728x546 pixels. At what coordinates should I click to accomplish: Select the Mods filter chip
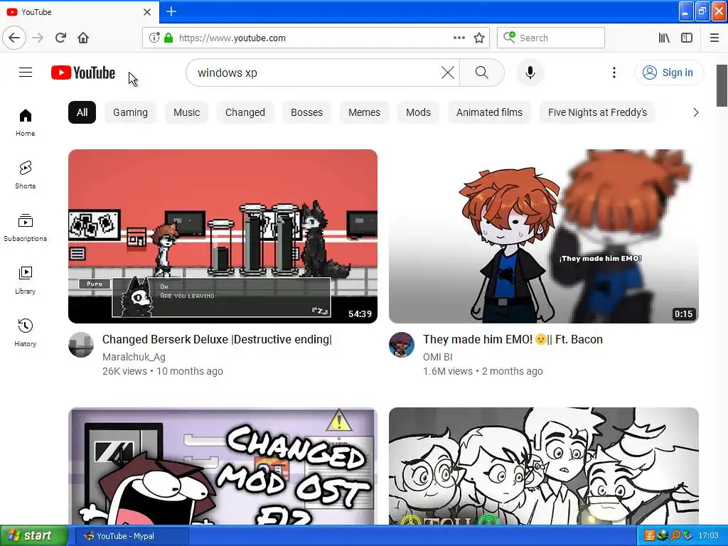click(418, 112)
